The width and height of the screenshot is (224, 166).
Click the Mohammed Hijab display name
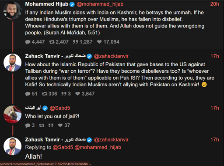47,4
